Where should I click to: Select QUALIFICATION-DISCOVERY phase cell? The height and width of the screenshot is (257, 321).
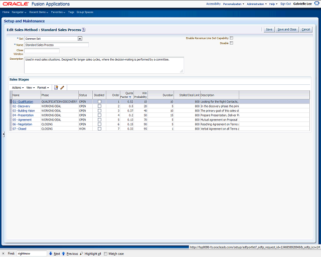point(59,102)
